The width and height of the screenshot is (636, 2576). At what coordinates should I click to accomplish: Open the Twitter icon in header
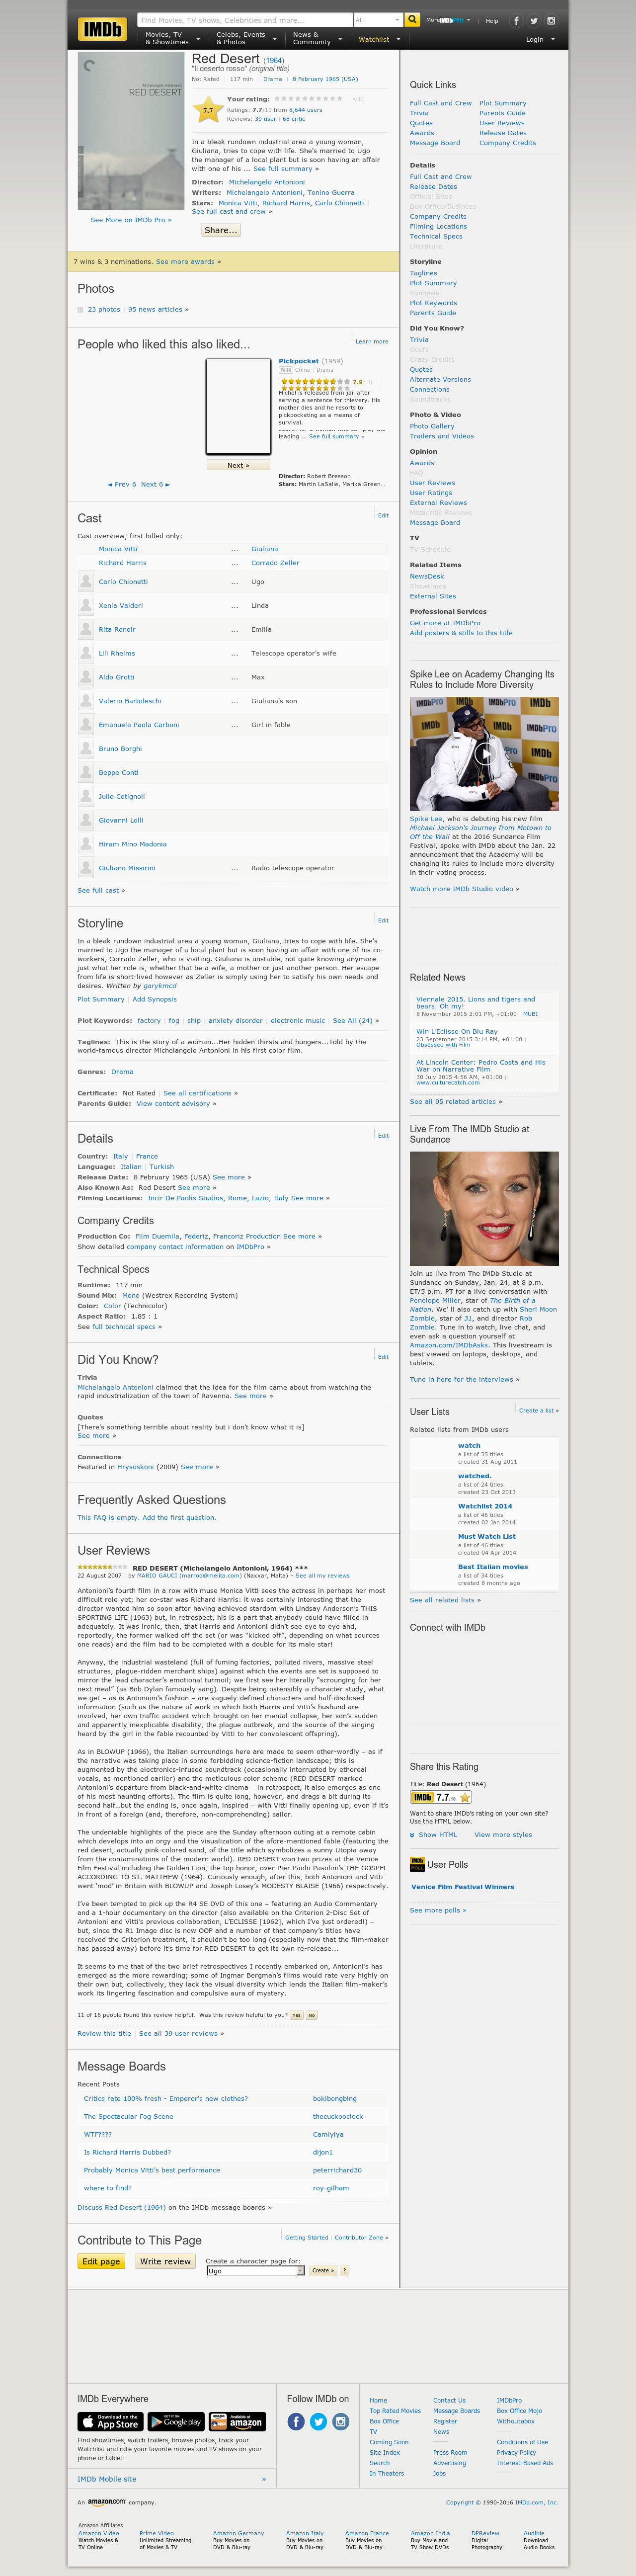click(x=533, y=20)
